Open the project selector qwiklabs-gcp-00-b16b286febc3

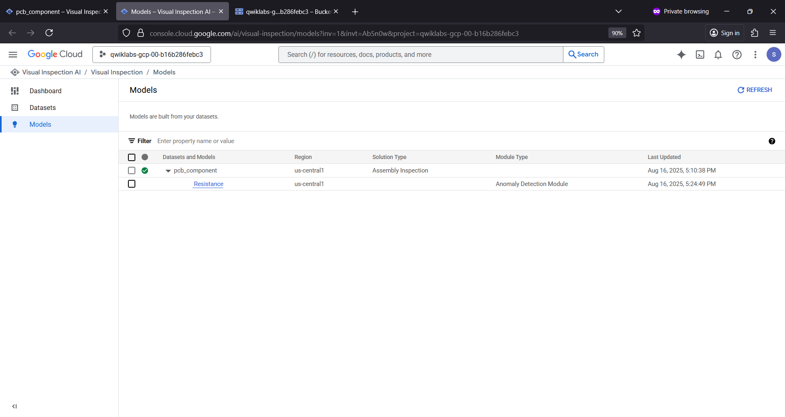point(152,54)
